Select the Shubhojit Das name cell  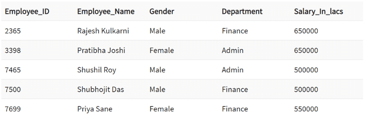(x=101, y=89)
